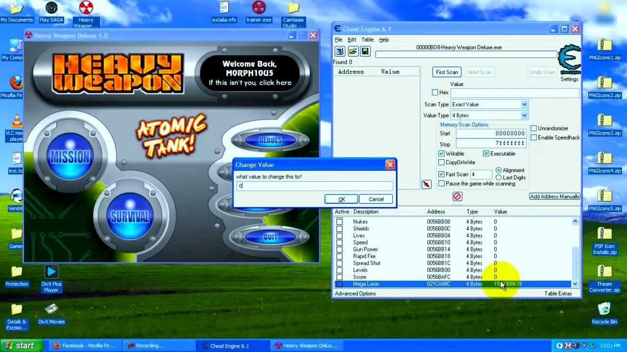Enable the Hex checkbox
Image resolution: width=627 pixels, height=352 pixels.
click(x=435, y=92)
